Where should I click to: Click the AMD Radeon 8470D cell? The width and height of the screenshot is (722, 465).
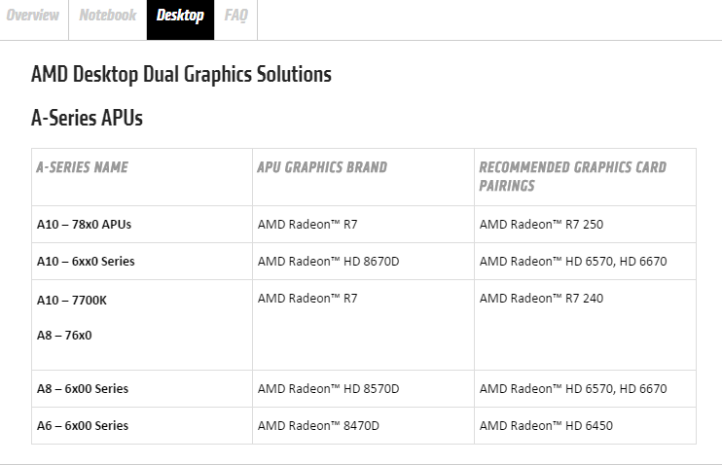click(318, 425)
